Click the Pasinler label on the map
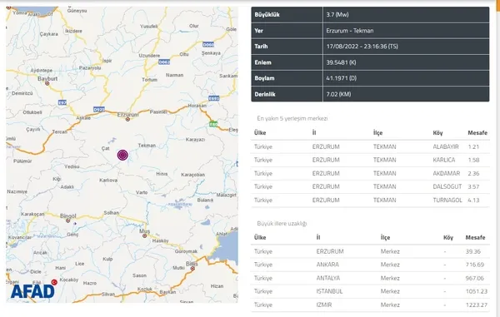 click(x=158, y=111)
